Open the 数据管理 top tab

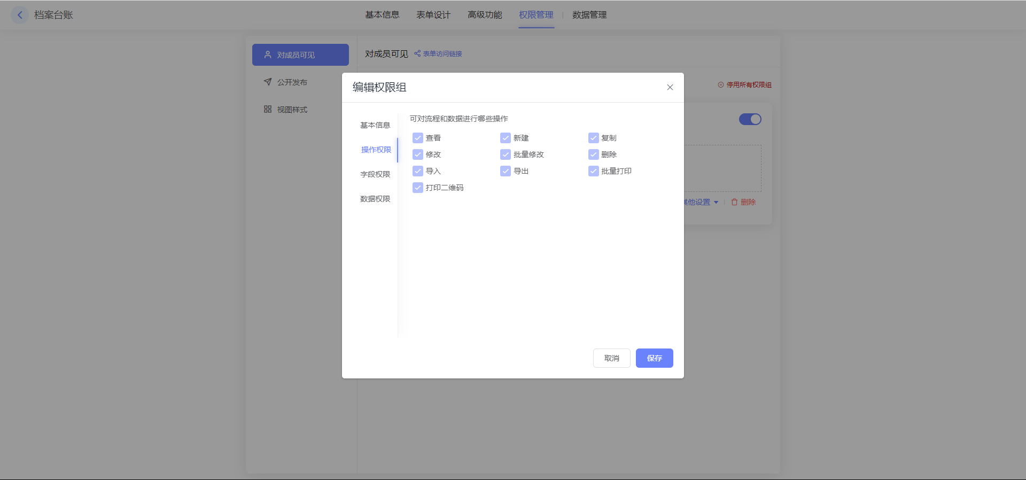pos(589,15)
